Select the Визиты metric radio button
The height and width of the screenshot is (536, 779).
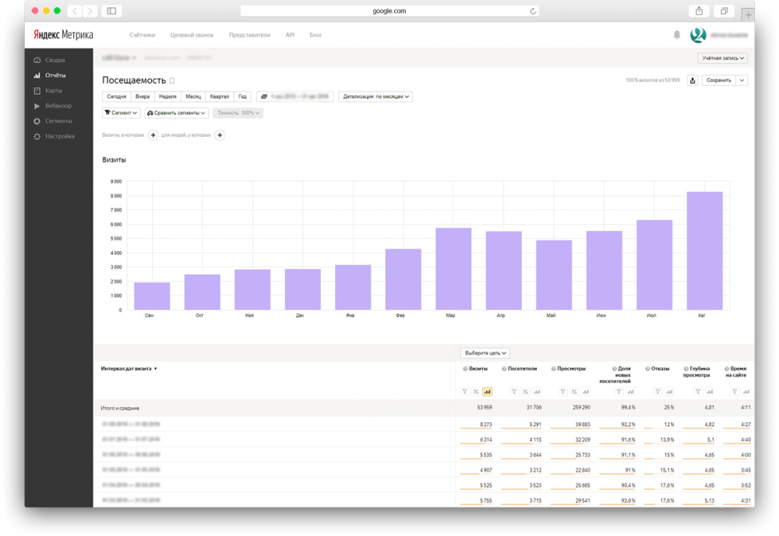coord(465,369)
